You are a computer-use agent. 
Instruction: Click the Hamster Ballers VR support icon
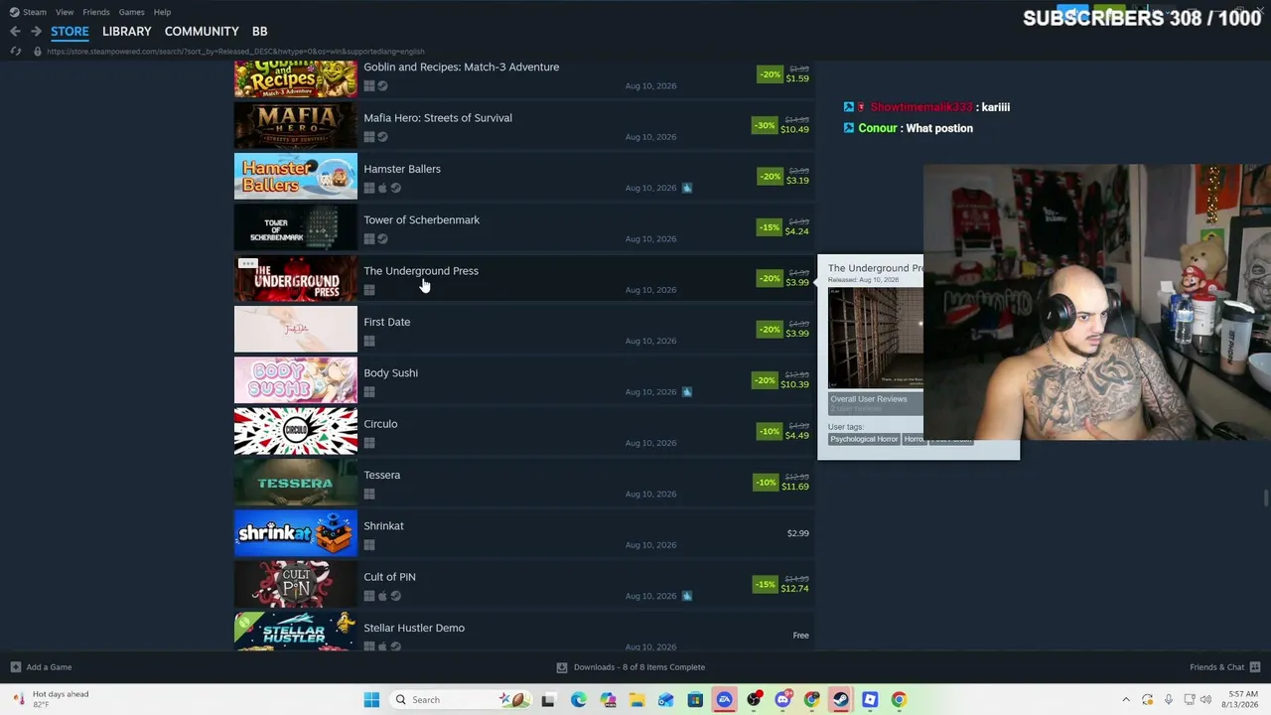pos(687,188)
